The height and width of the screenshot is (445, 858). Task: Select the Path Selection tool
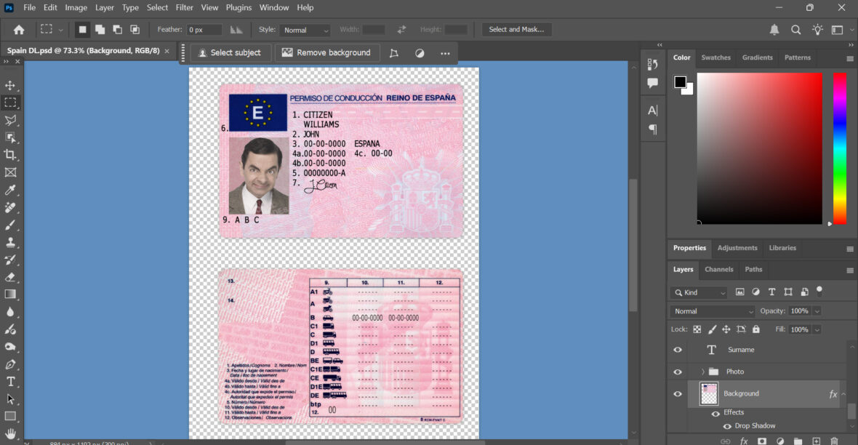(10, 399)
